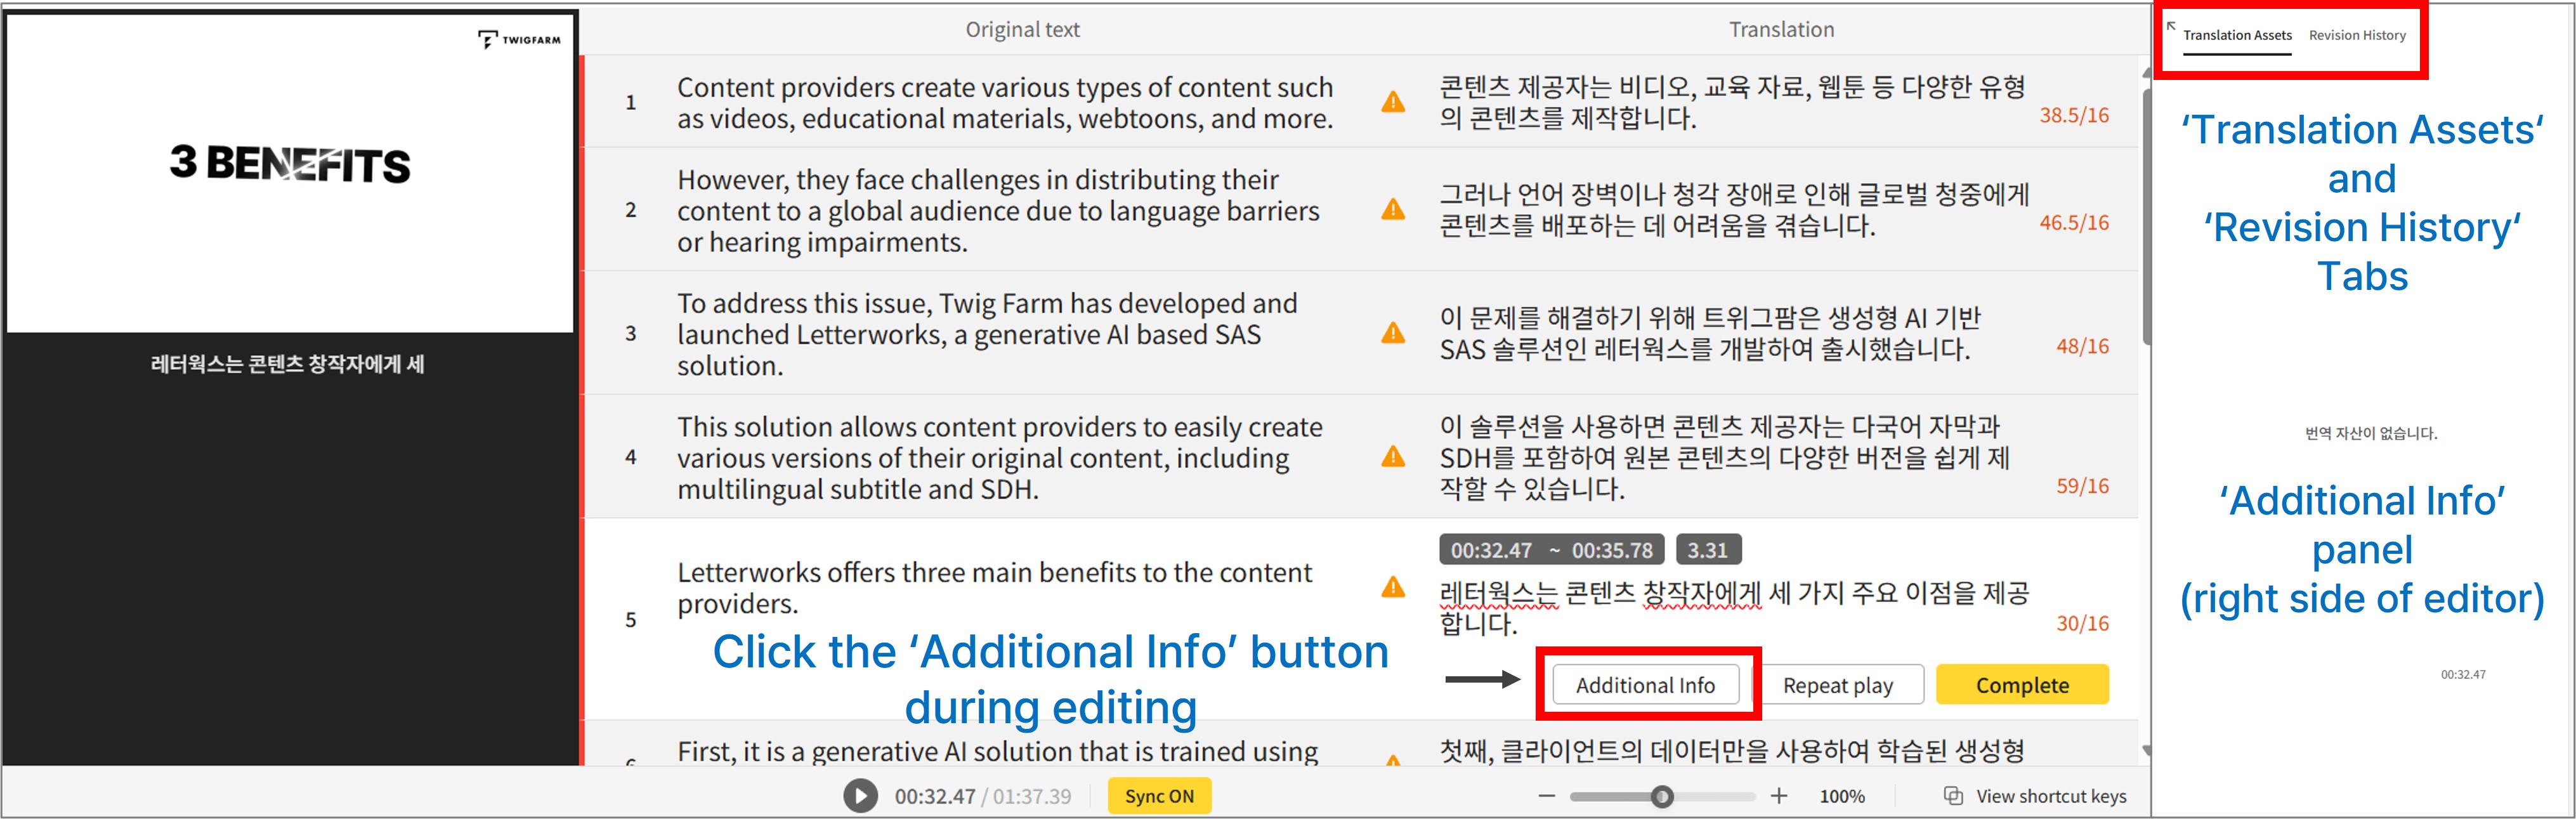Open the Additional Info panel
Image resolution: width=2576 pixels, height=819 pixels.
[1645, 685]
